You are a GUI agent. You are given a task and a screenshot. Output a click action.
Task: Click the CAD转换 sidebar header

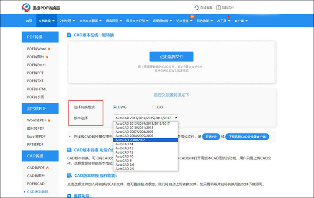tap(40, 156)
